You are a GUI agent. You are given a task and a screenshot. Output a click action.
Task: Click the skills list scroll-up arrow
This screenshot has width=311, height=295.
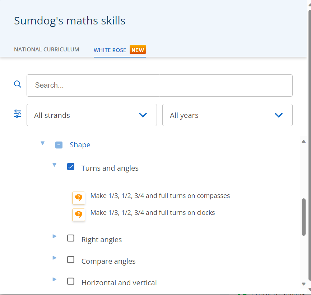point(303,142)
